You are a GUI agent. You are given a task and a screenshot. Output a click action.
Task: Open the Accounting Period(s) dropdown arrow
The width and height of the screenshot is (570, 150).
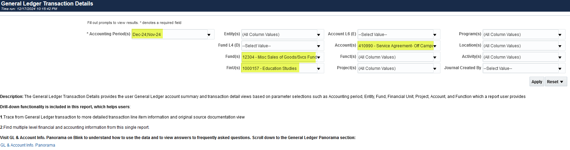pyautogui.click(x=209, y=35)
